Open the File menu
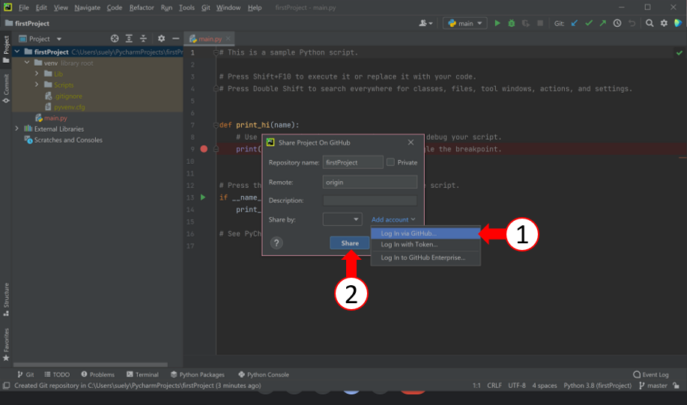 pyautogui.click(x=24, y=7)
